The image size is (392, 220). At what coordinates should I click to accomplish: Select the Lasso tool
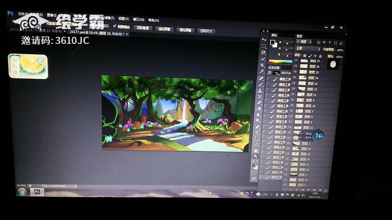point(263,52)
